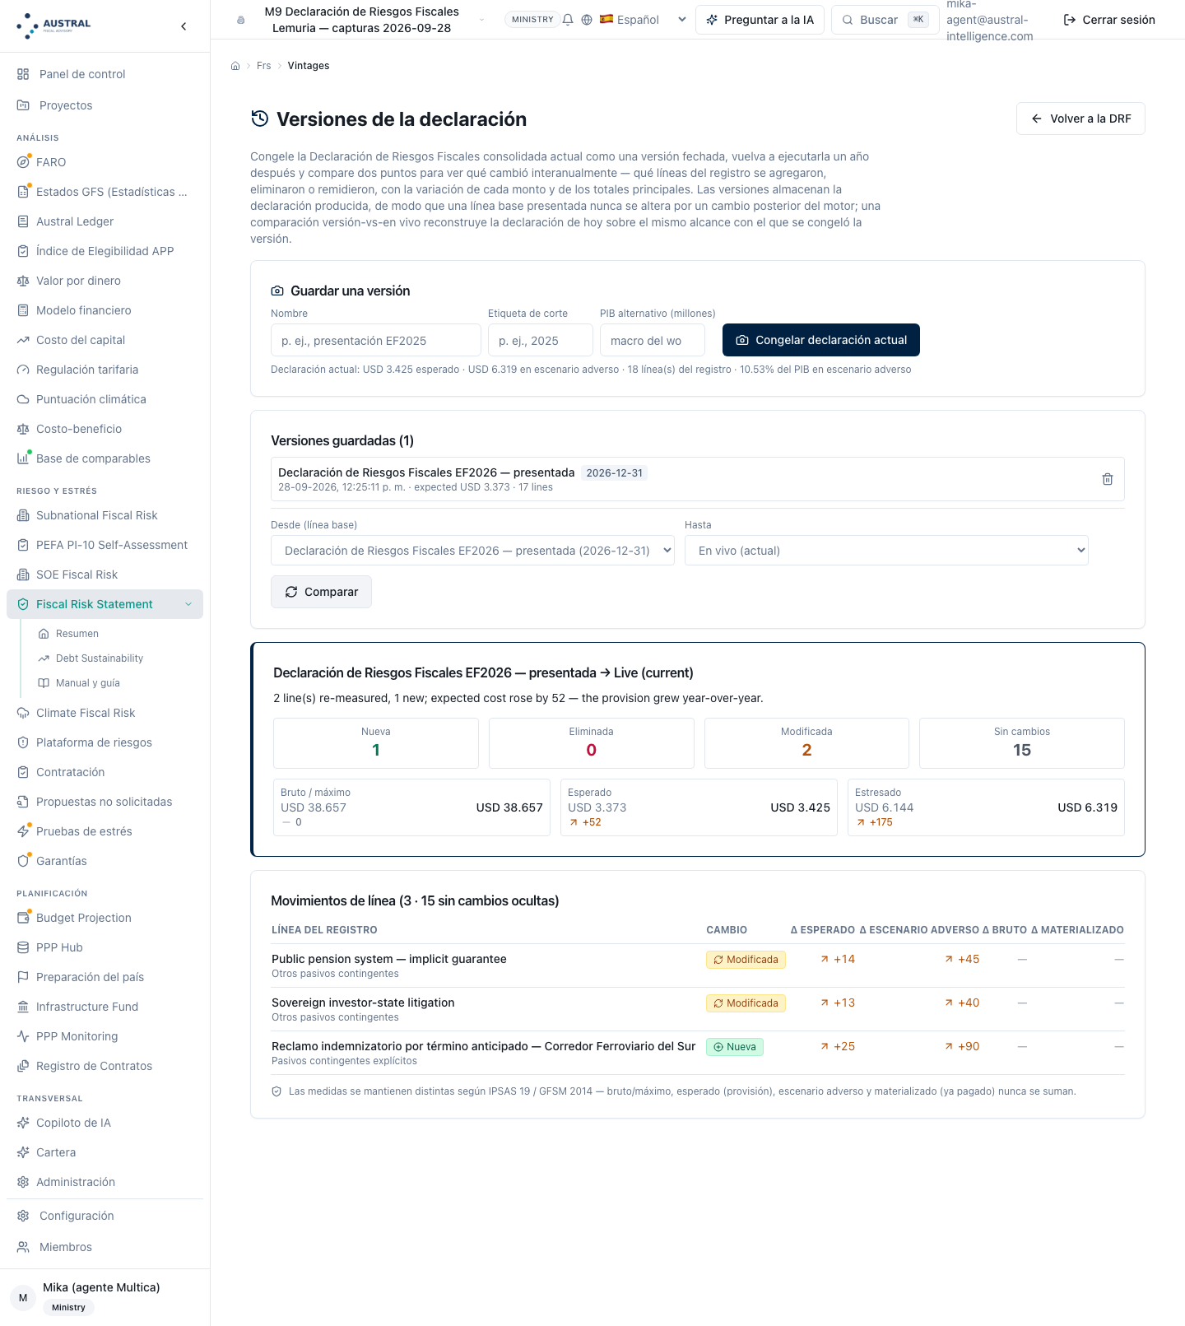Open Budget Projection
Image resolution: width=1185 pixels, height=1326 pixels.
coord(105,918)
